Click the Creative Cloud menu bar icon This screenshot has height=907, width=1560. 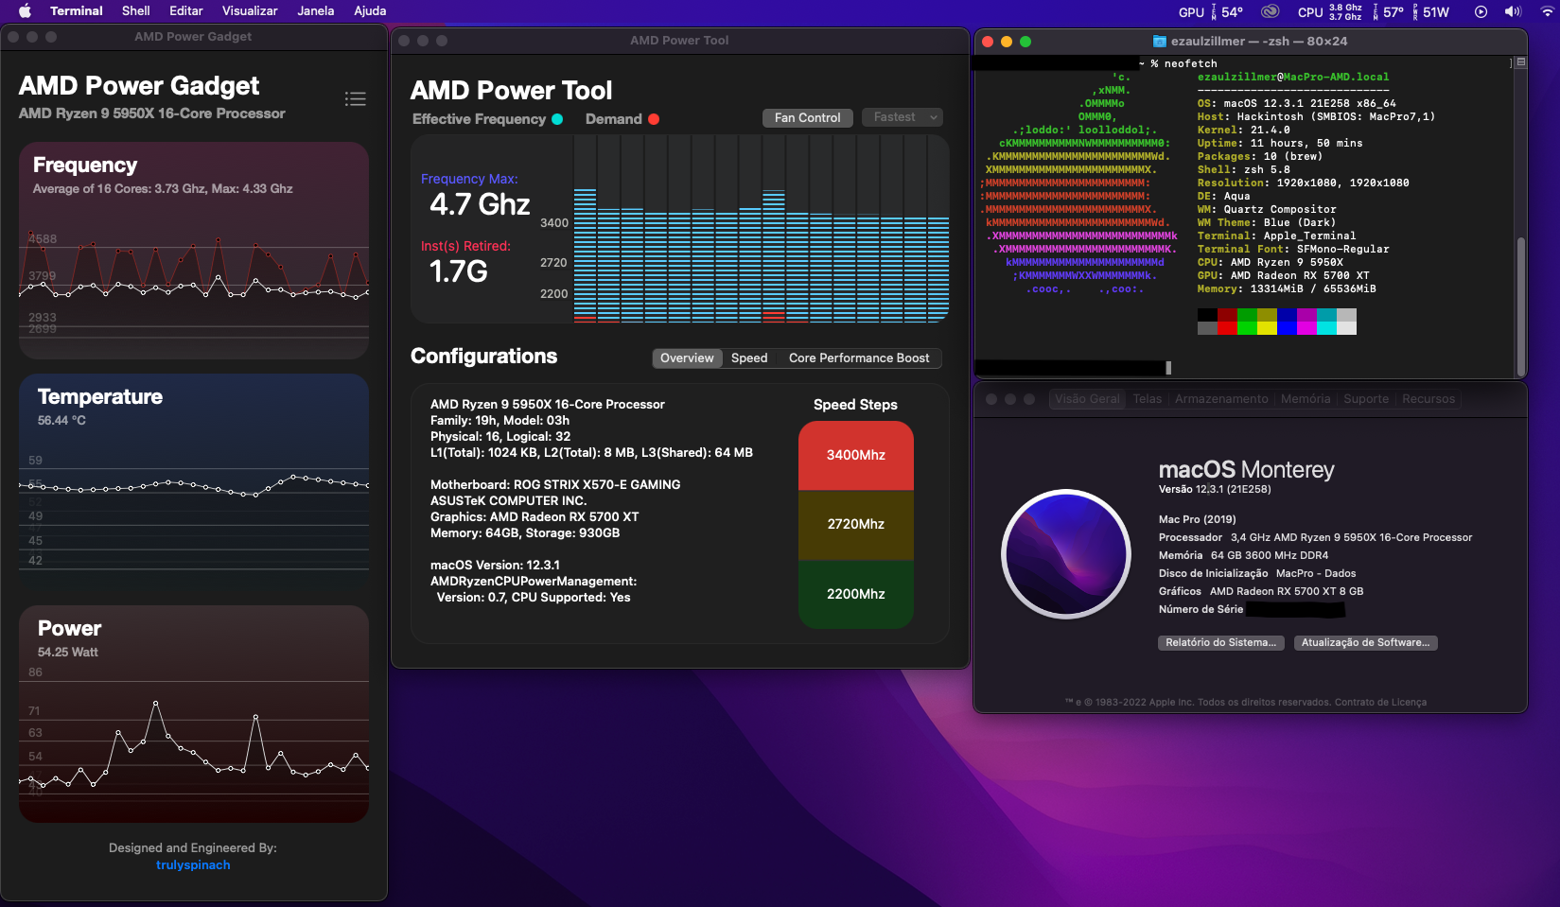[1271, 11]
